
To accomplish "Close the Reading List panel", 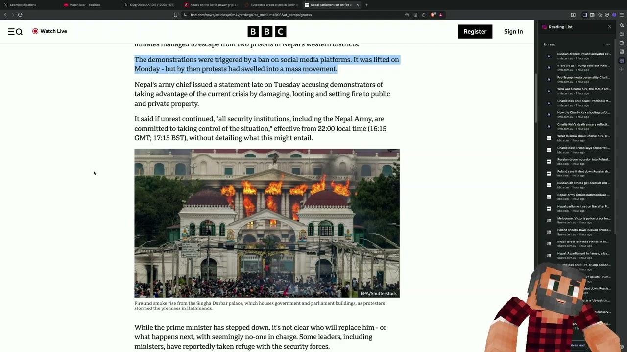I will click(609, 27).
